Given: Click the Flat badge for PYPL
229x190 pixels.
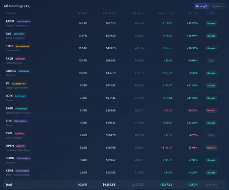Looking at the screenshot, I should [211, 135].
